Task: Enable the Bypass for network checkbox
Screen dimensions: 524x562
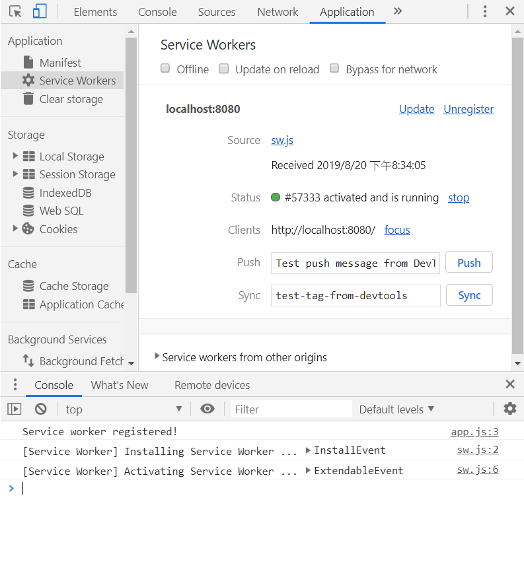Action: coord(334,68)
